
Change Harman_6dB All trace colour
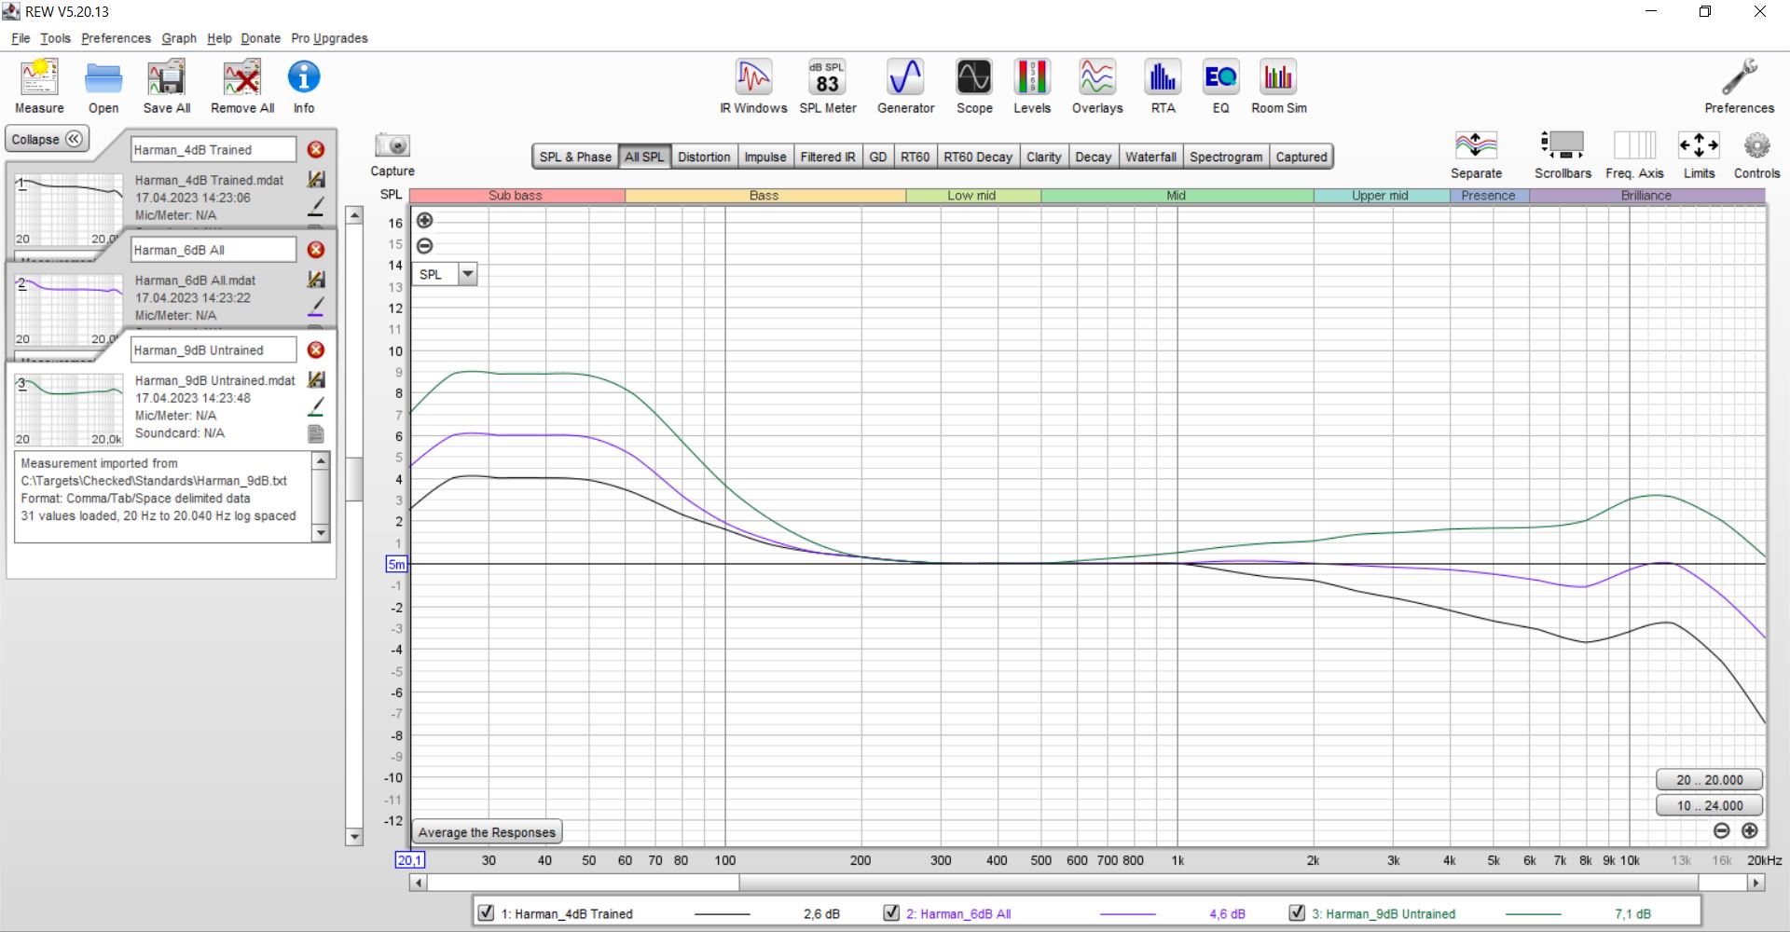point(316,307)
